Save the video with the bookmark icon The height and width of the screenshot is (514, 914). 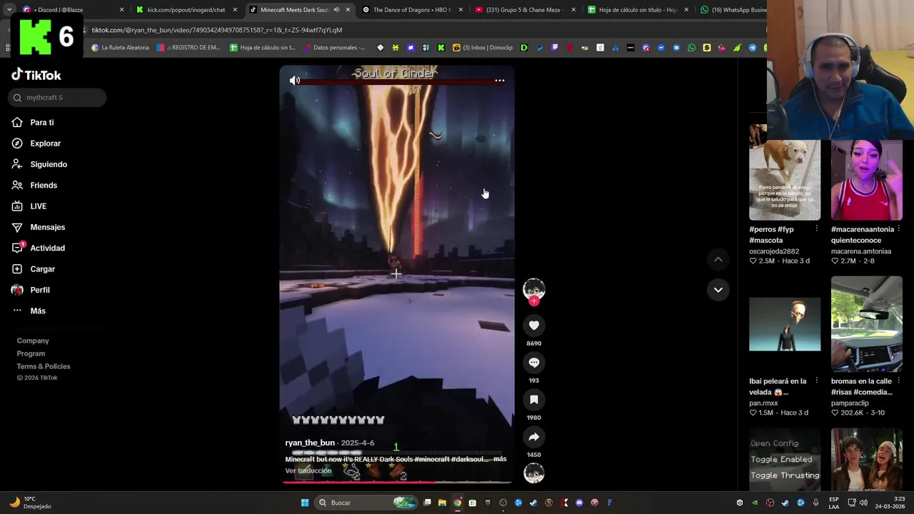pyautogui.click(x=533, y=400)
